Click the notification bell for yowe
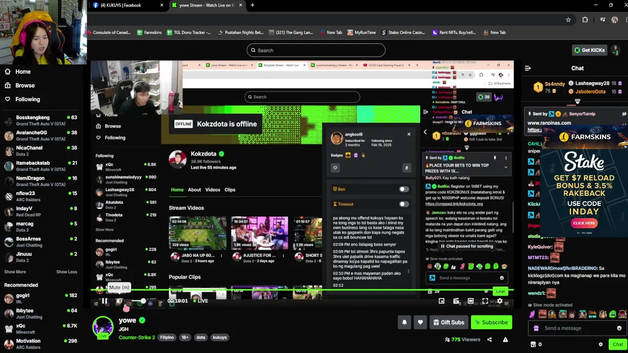Viewport: 628px width, 353px height. tap(404, 322)
